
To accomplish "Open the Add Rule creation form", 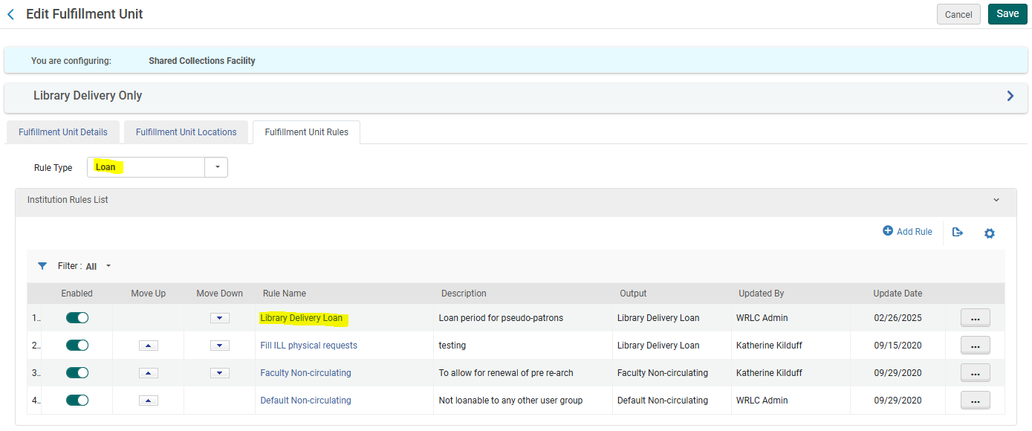I will [907, 232].
